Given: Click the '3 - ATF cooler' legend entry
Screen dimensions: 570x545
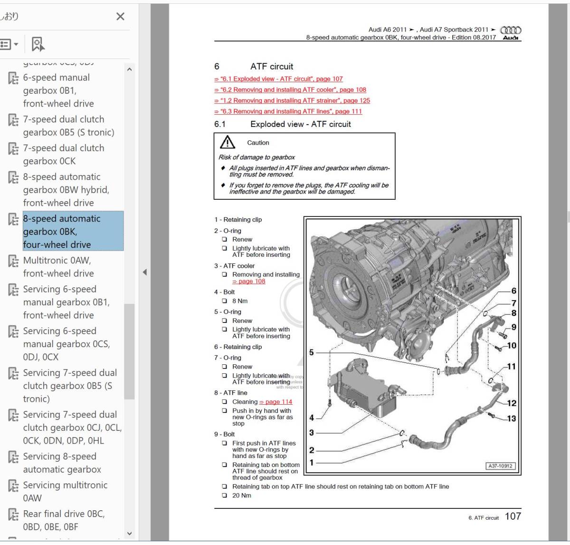Looking at the screenshot, I should point(234,266).
